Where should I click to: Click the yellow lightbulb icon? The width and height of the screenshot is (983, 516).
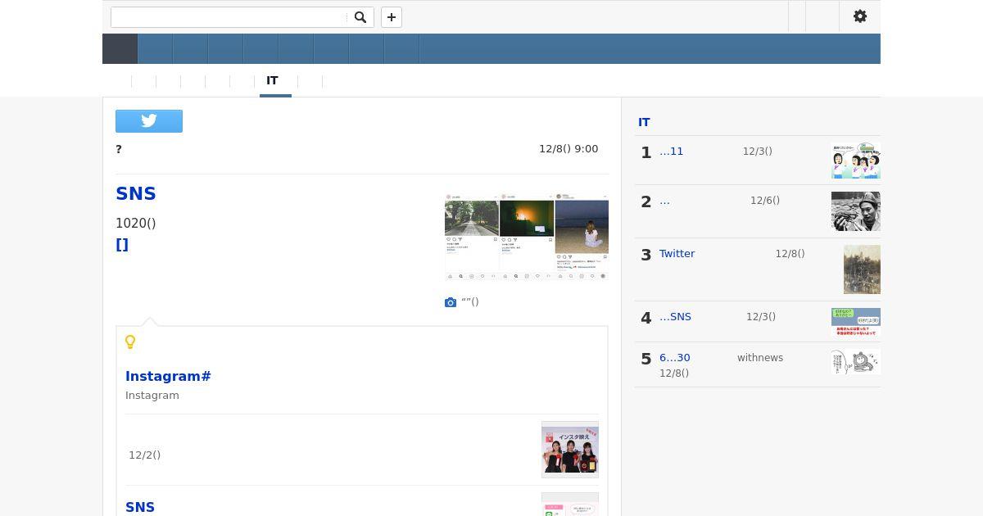(130, 342)
